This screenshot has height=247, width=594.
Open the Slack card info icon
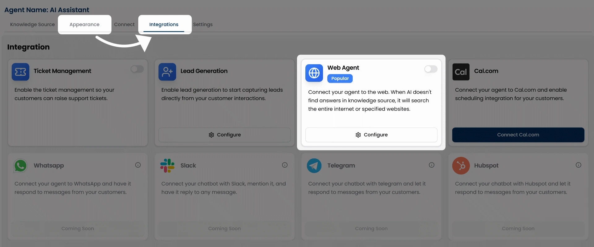click(285, 165)
